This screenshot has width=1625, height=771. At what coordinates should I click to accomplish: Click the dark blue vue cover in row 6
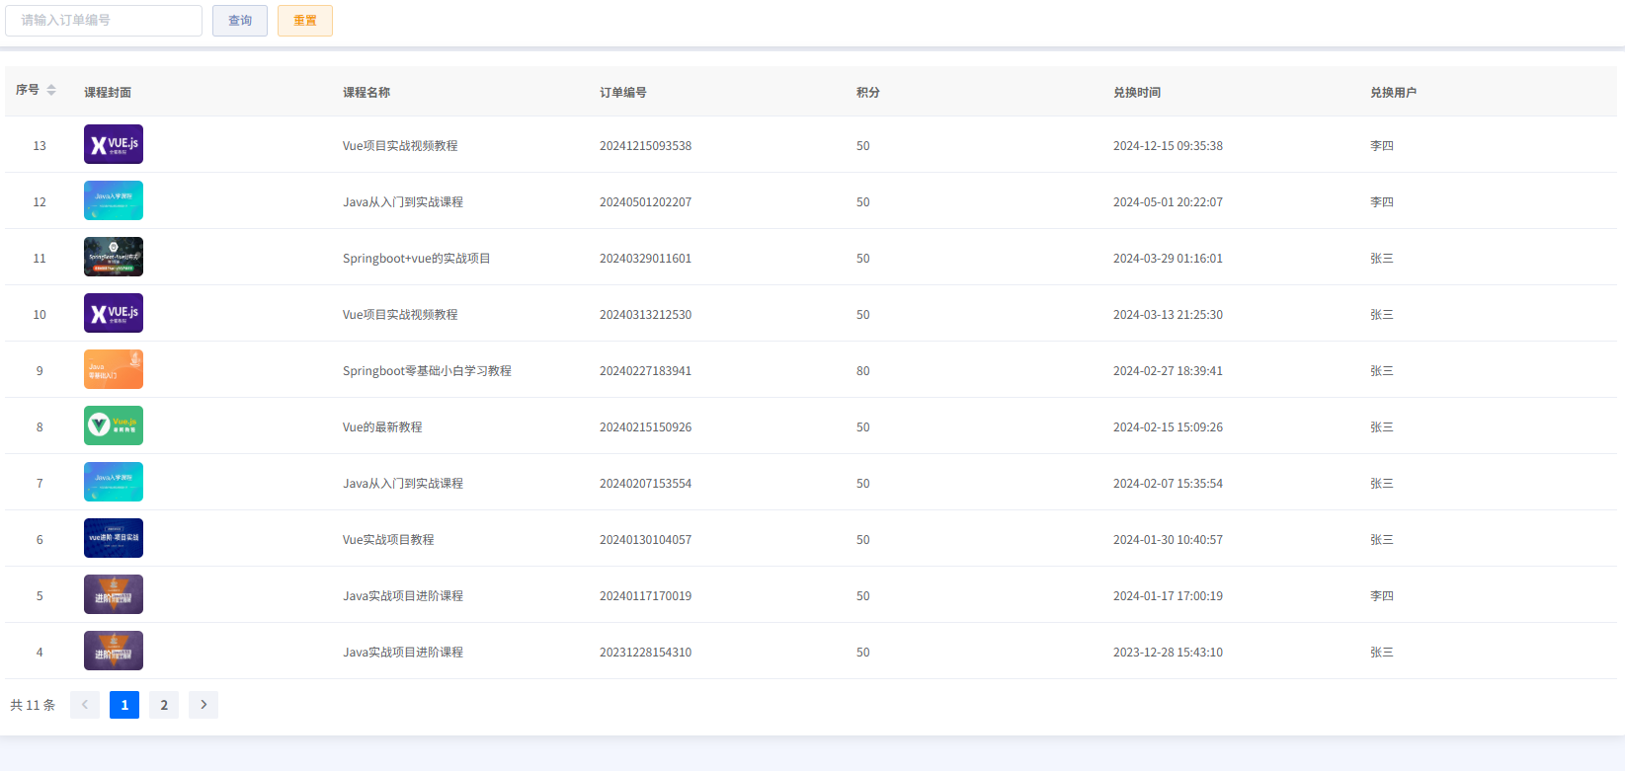(x=114, y=538)
